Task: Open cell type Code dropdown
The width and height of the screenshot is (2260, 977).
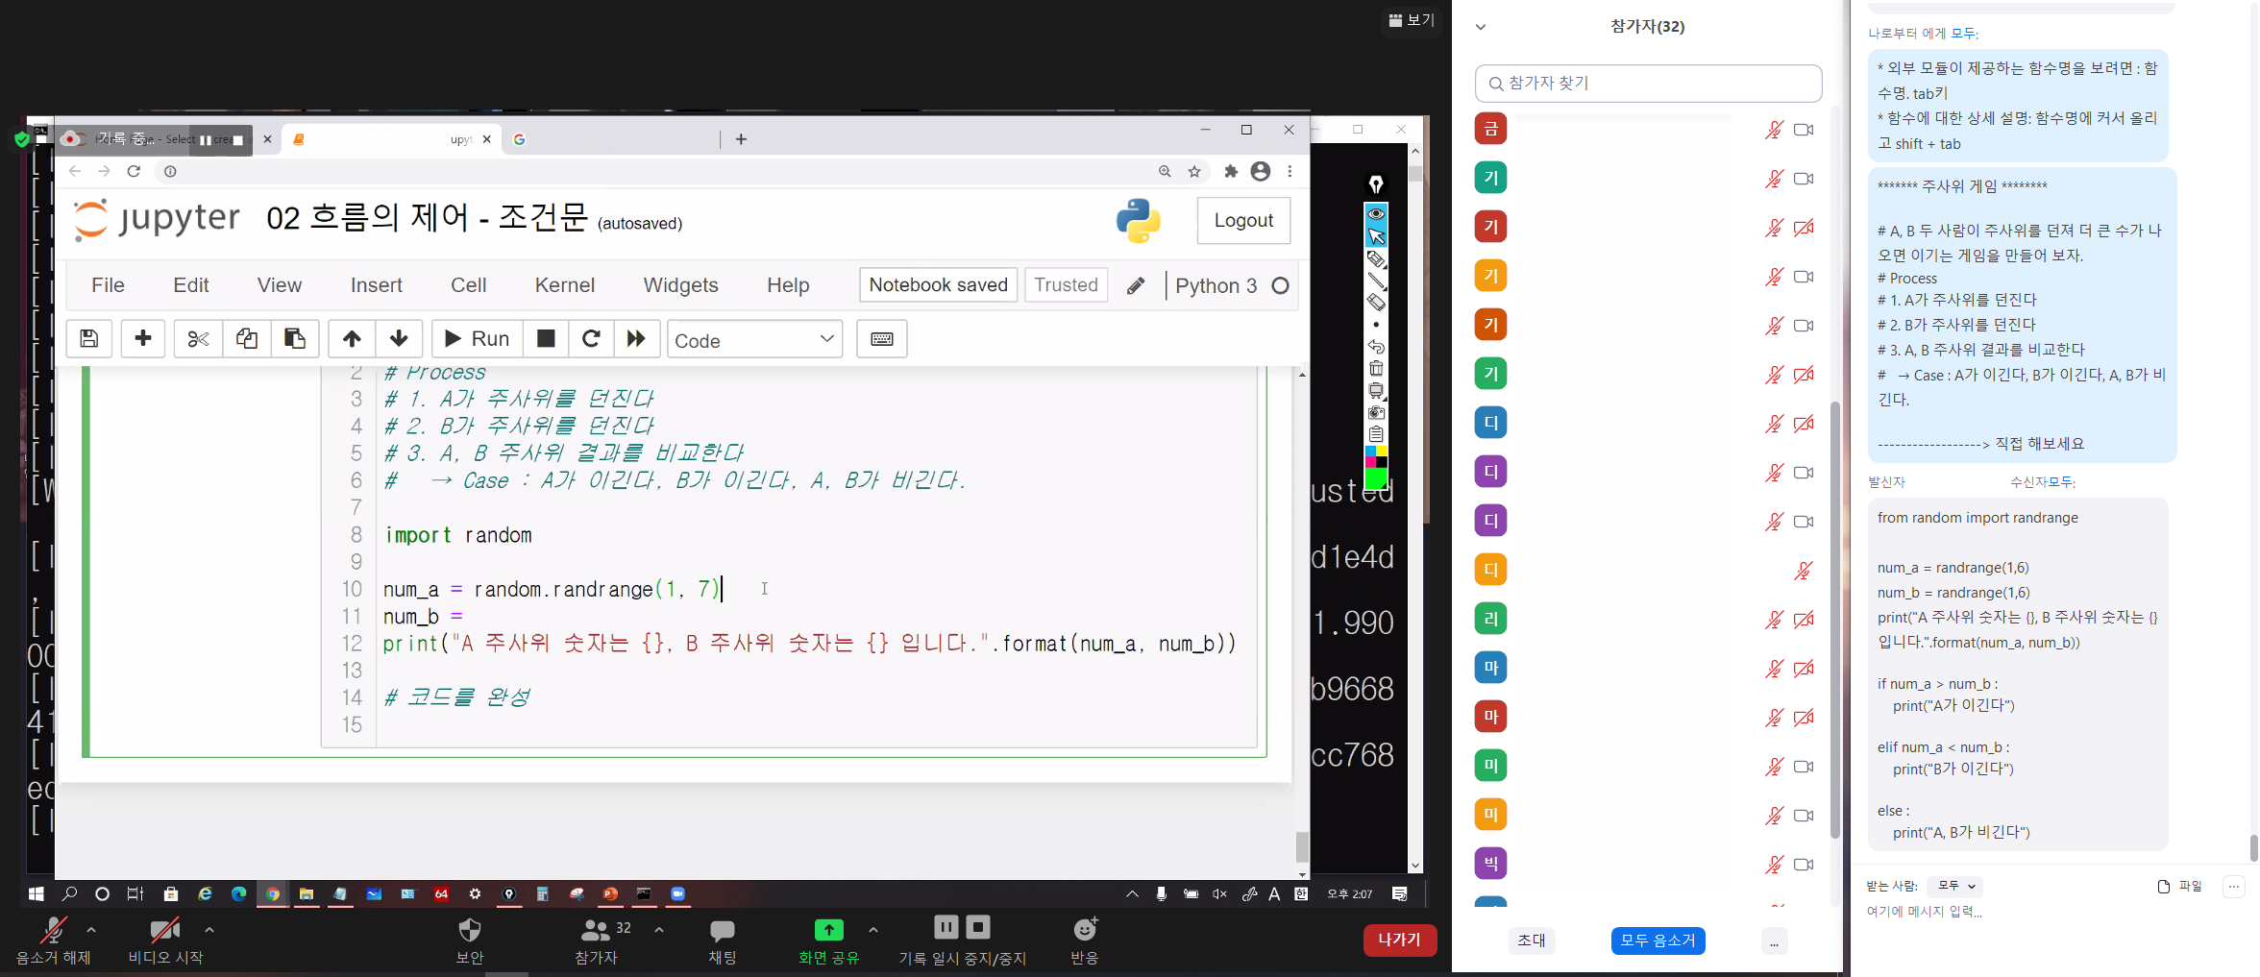Action: [754, 339]
